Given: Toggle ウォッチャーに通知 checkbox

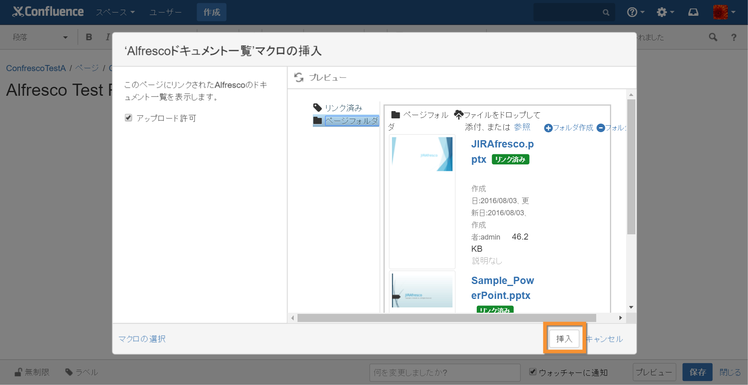Looking at the screenshot, I should pyautogui.click(x=533, y=372).
